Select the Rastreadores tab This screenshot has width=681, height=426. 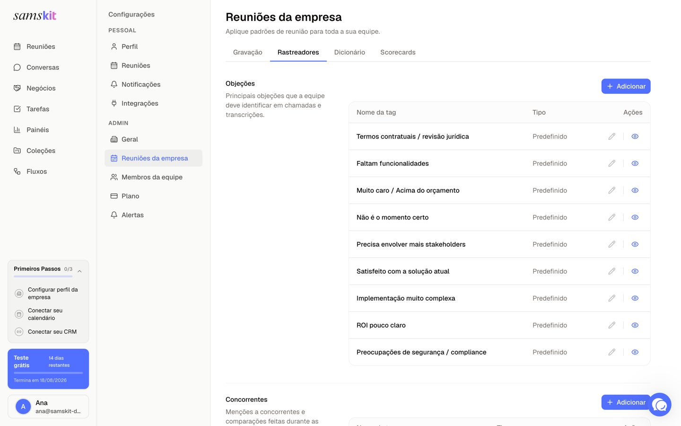coord(298,53)
